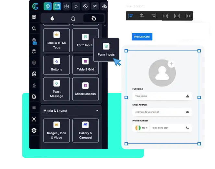
Task: Click the edit pencil toolbar icon
Action: click(x=95, y=6)
